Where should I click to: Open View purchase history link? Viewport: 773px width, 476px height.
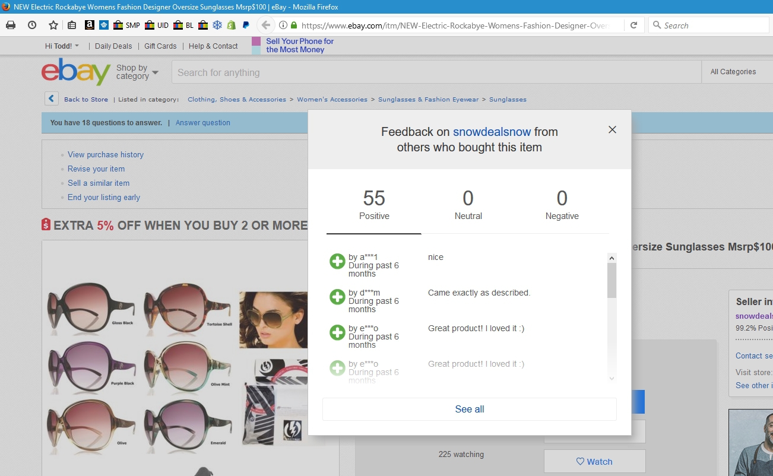coord(106,154)
